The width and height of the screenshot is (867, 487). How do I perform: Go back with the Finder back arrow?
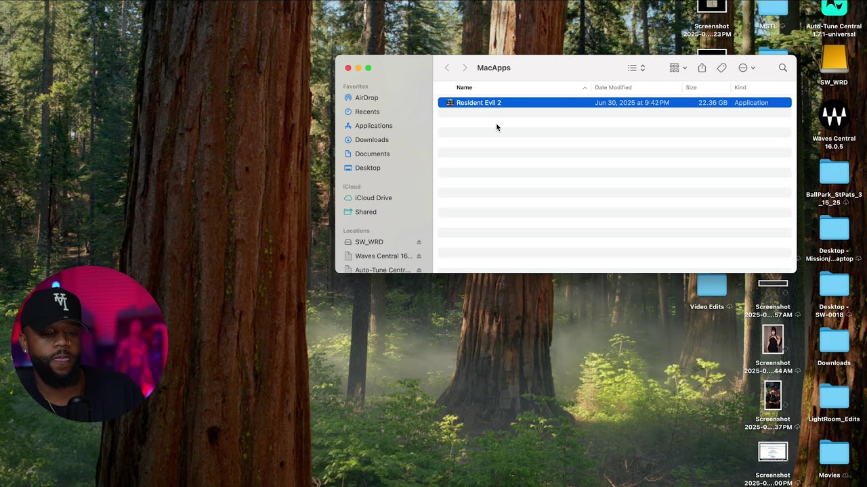(446, 68)
